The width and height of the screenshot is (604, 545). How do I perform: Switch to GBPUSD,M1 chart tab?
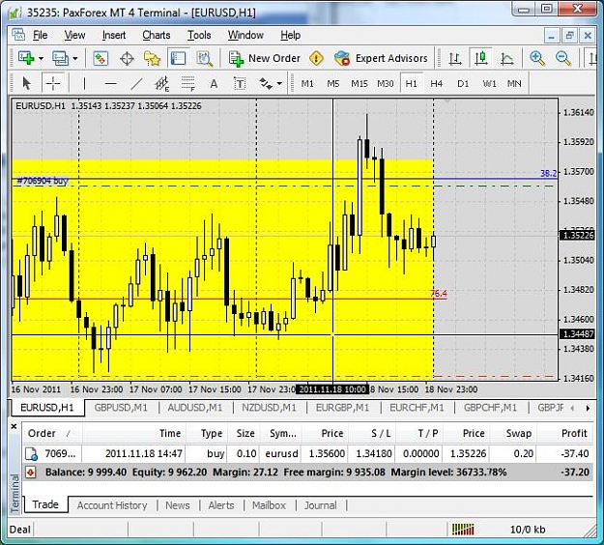[121, 408]
